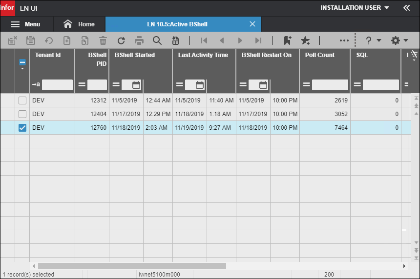This screenshot has width=420, height=279.
Task: Uncheck the row with PID 12760
Action: click(x=22, y=128)
